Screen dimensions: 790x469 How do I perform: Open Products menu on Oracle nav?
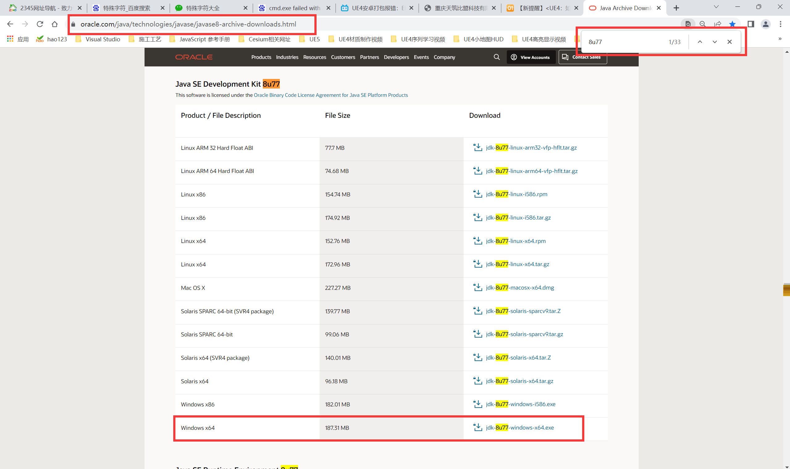[x=261, y=57]
